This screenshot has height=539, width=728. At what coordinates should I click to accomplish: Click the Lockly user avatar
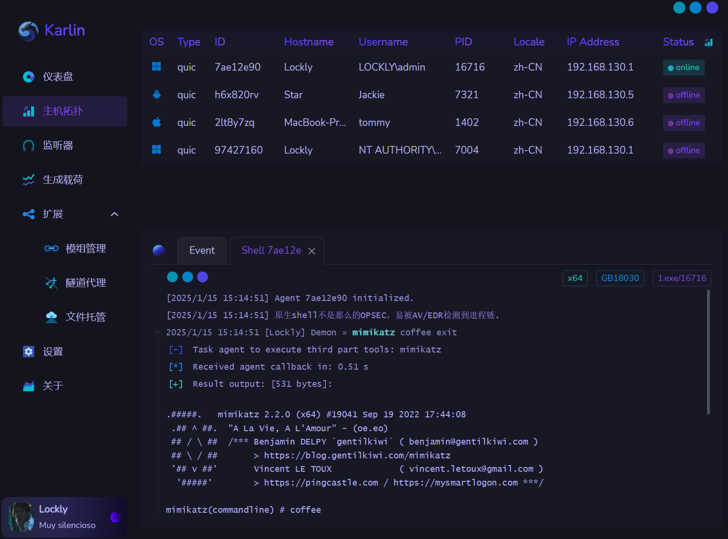[21, 517]
